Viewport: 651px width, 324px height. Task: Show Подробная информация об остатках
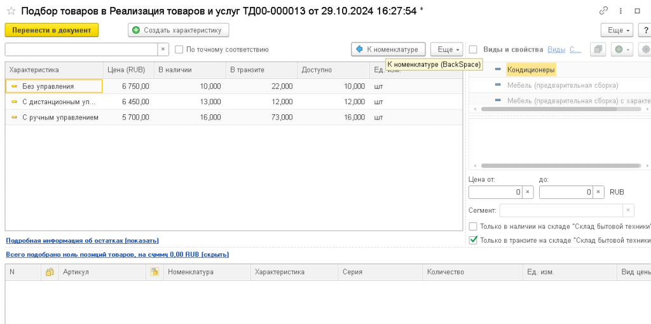(x=82, y=241)
